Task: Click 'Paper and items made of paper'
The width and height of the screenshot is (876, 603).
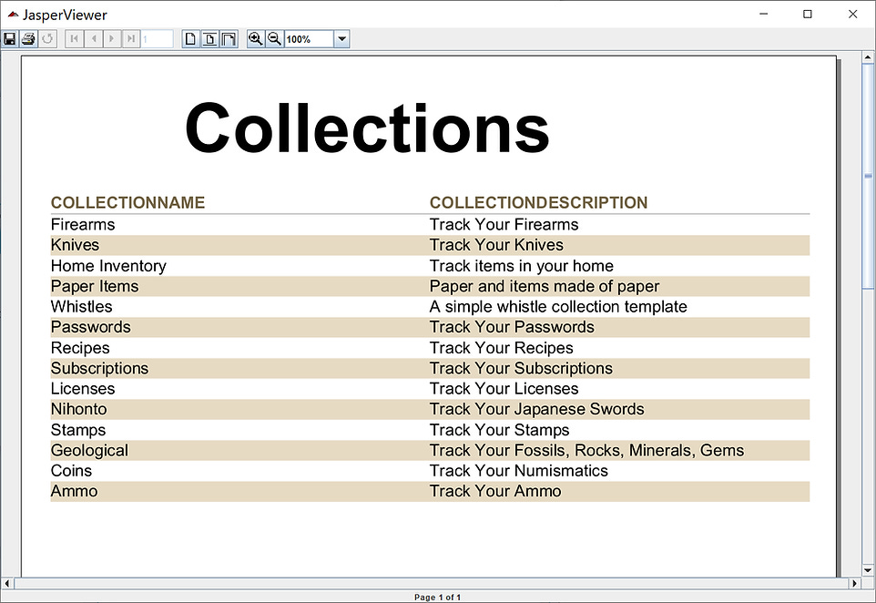Action: [545, 286]
